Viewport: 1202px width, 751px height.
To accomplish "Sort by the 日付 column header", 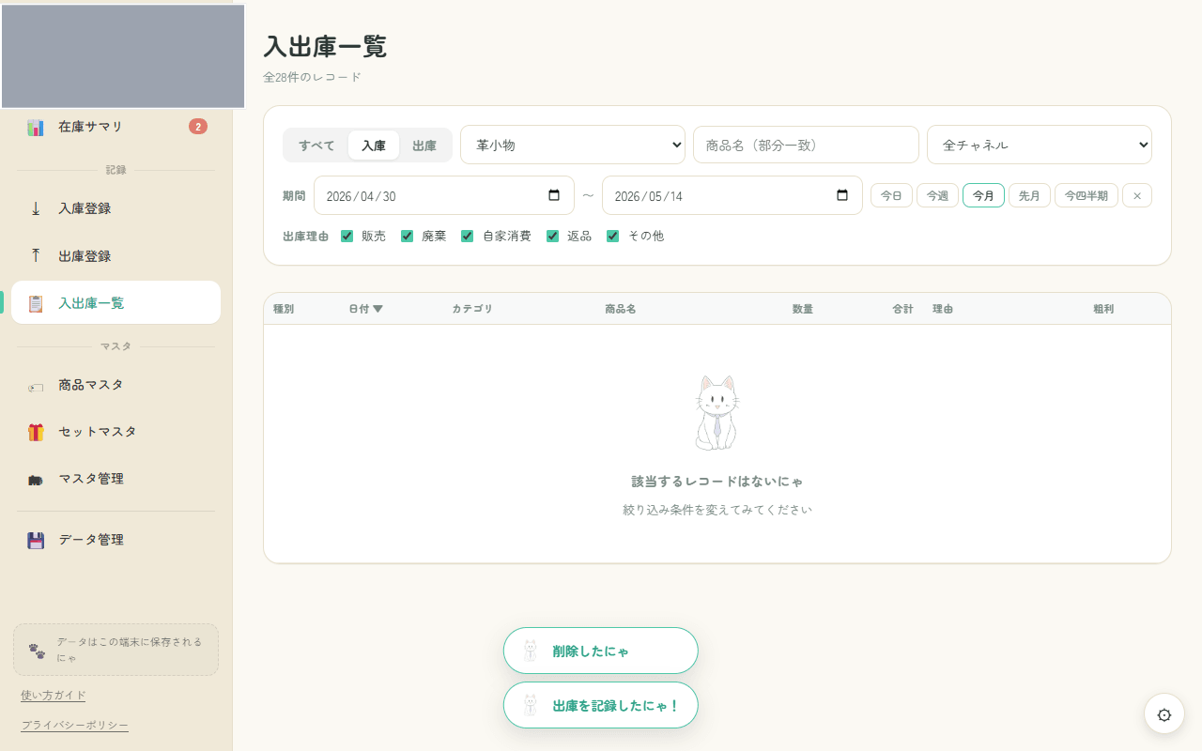I will click(x=365, y=309).
